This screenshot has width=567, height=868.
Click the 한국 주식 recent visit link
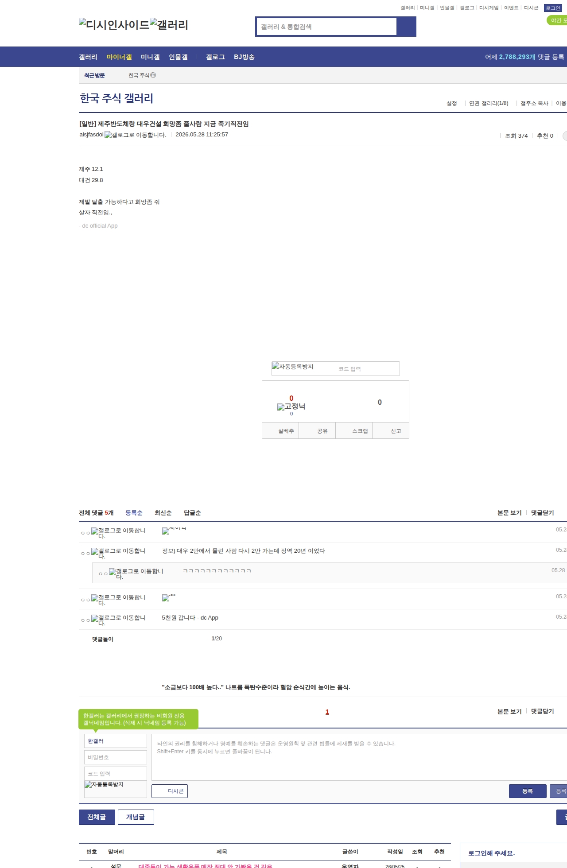click(142, 75)
